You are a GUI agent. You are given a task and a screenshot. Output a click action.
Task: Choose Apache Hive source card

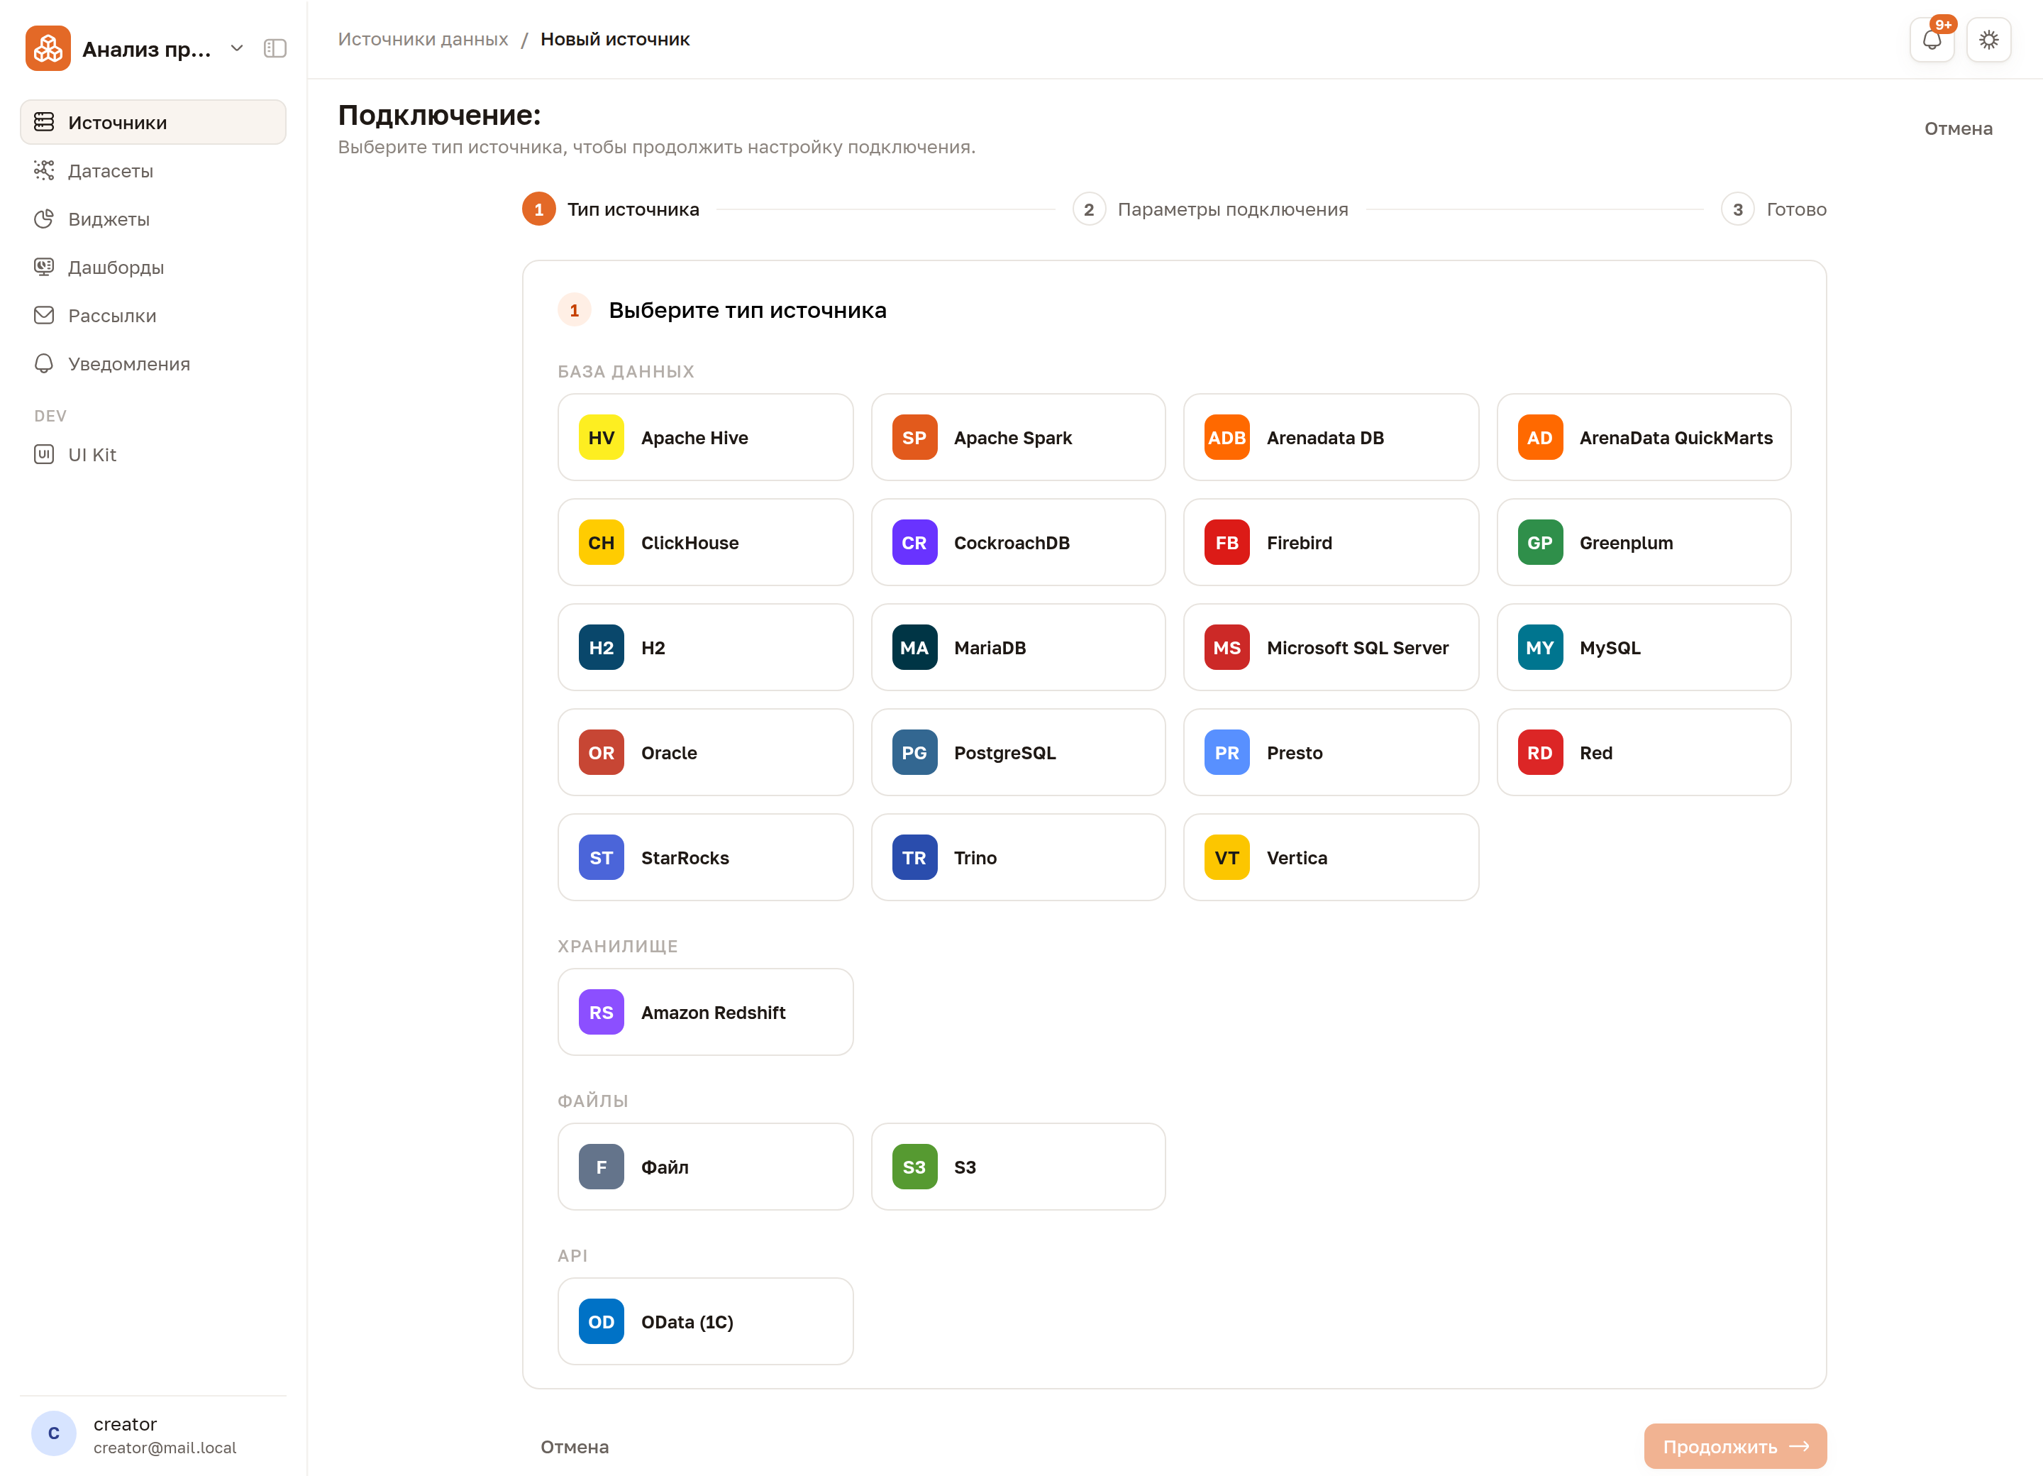705,437
